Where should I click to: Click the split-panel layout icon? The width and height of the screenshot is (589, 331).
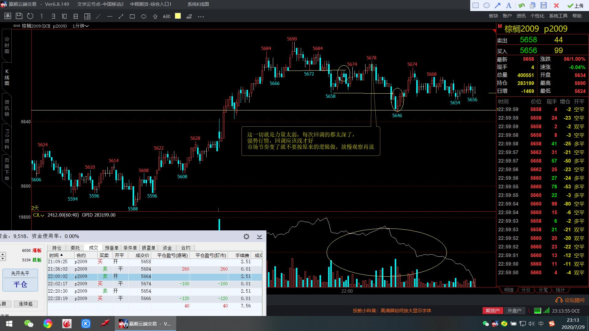[x=87, y=16]
